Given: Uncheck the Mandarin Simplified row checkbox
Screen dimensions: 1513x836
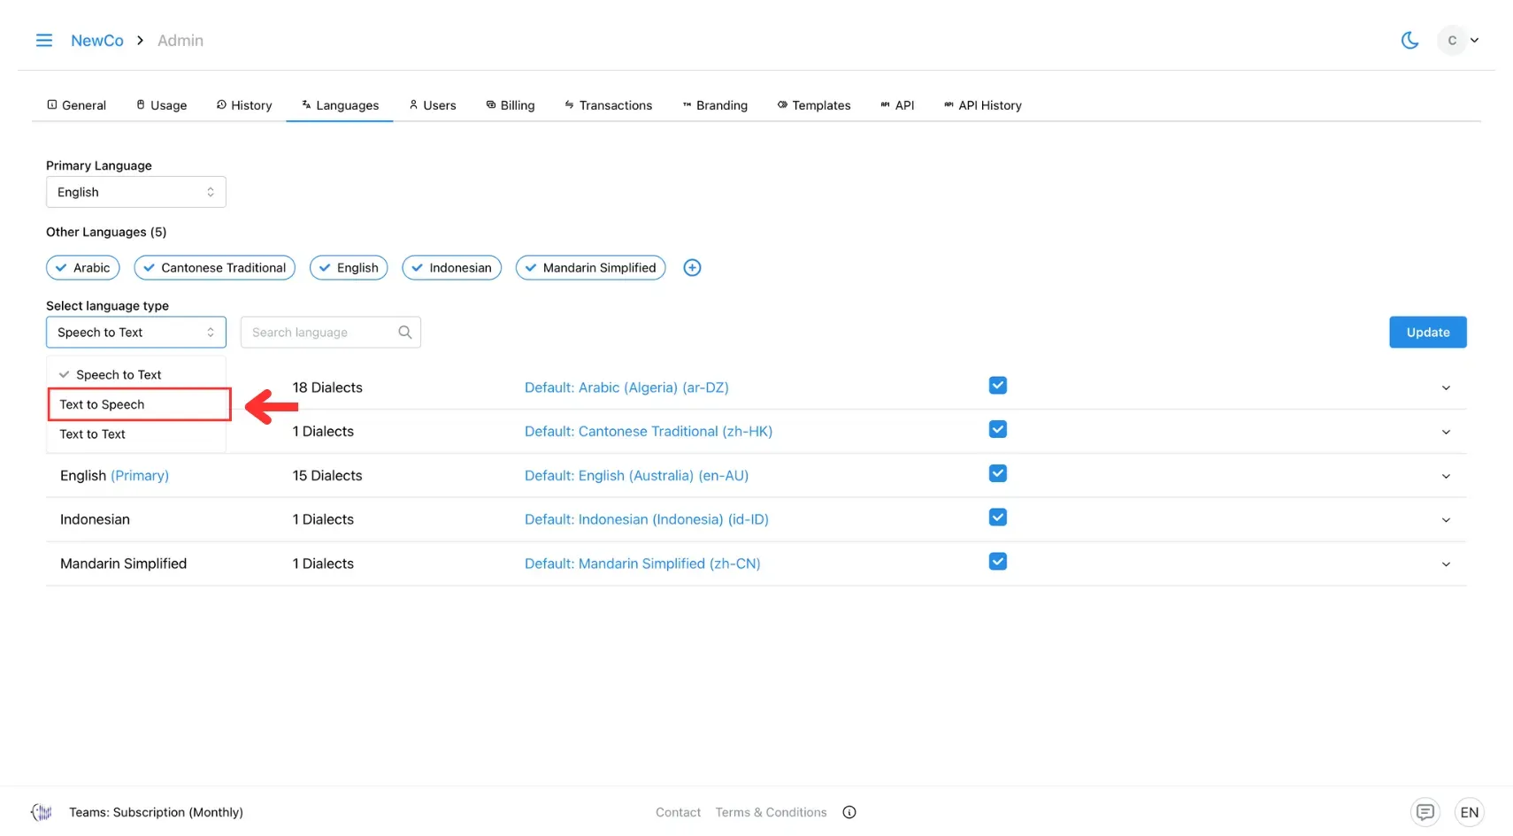Looking at the screenshot, I should pos(997,562).
